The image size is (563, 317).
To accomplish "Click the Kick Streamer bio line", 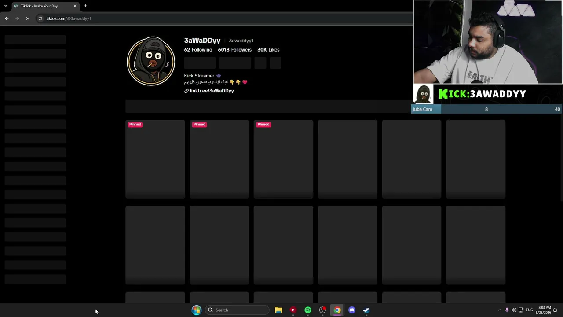I will click(x=202, y=76).
